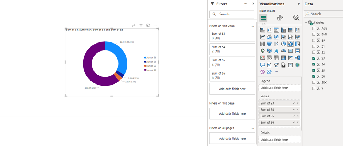This screenshot has height=146, width=343.
Task: Click the highlighted Donut chart visual
Action: [290, 44]
